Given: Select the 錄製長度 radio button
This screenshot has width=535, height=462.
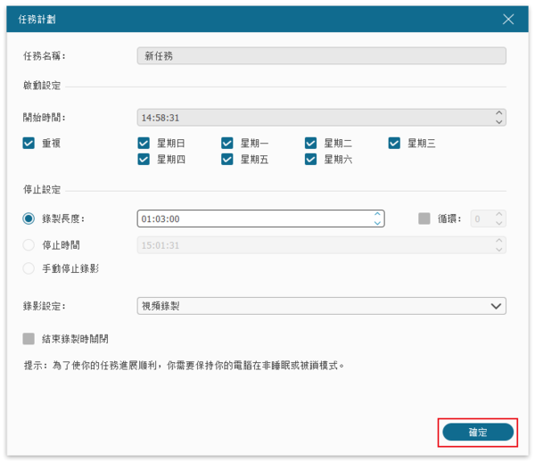Looking at the screenshot, I should [x=29, y=219].
